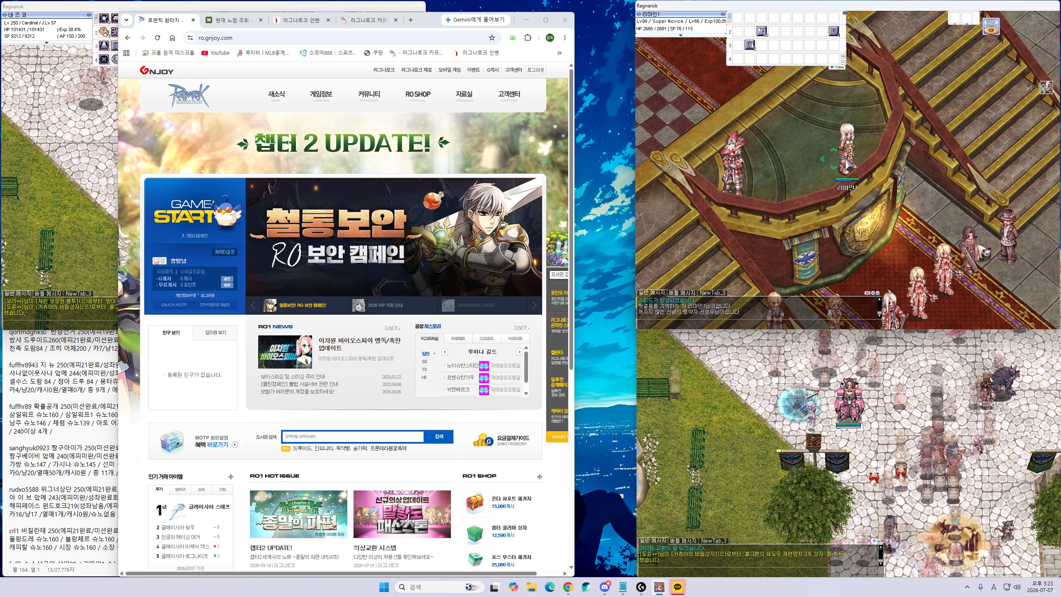Open the Chrome extensions puzzle icon
This screenshot has height=597, width=1061.
pos(528,38)
